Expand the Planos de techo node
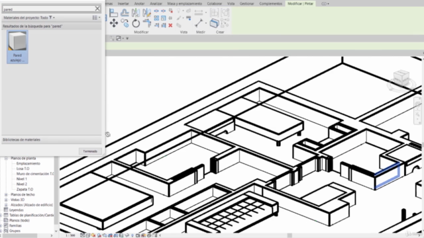This screenshot has width=424, height=238. (6, 194)
